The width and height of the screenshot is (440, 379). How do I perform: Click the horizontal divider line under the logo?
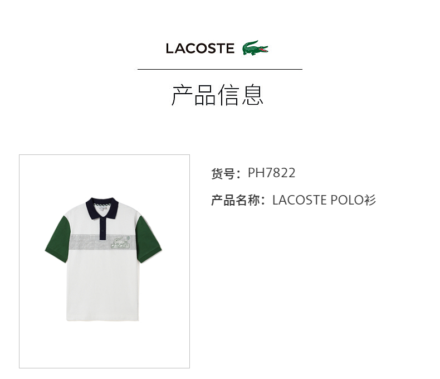[x=219, y=69]
